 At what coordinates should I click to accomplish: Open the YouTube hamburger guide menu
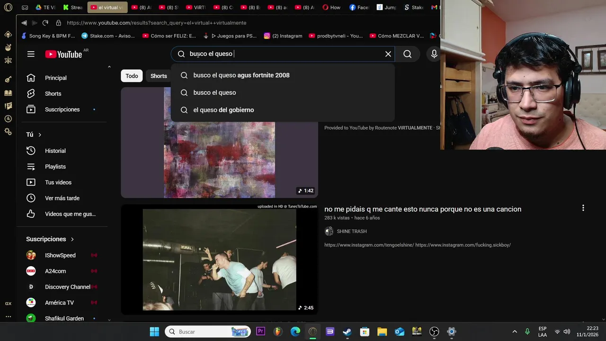point(31,54)
